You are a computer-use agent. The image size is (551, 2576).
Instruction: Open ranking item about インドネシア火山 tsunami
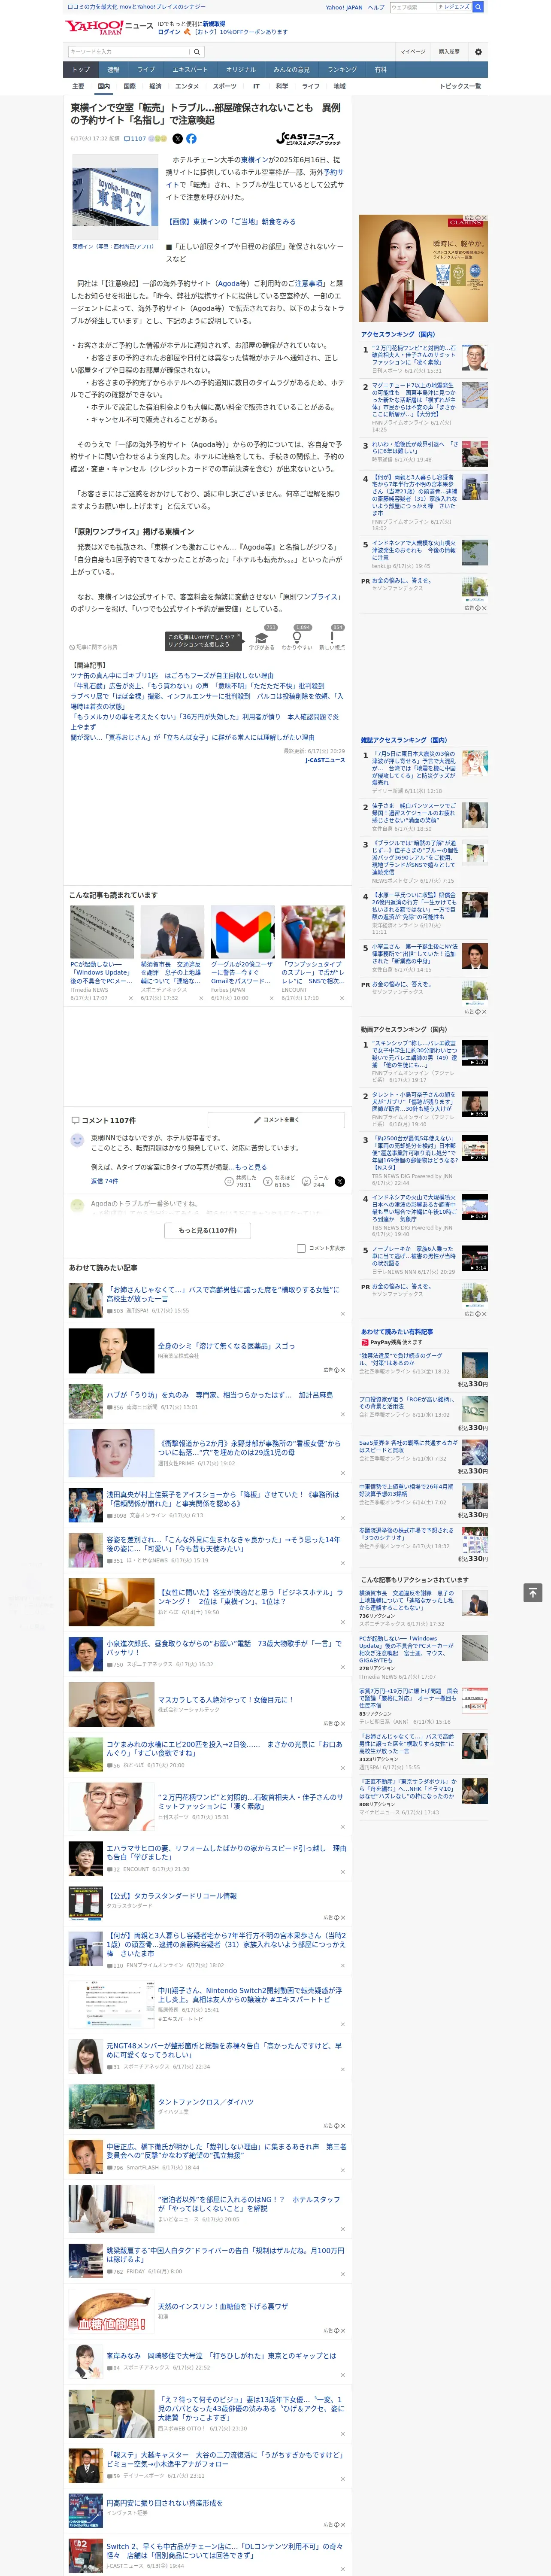(x=414, y=550)
